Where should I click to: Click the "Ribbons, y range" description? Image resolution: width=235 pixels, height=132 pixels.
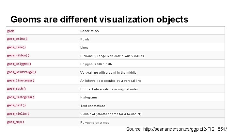[112, 56]
